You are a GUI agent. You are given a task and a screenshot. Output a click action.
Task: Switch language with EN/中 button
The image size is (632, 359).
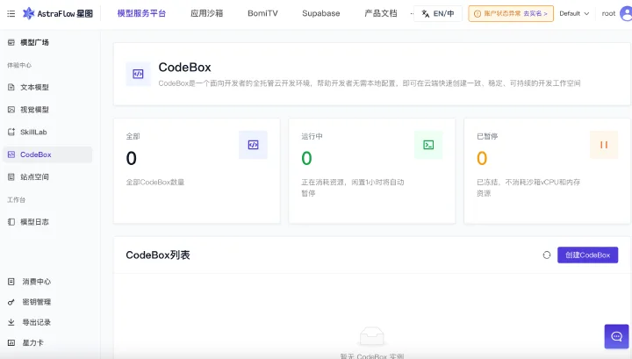pyautogui.click(x=438, y=14)
